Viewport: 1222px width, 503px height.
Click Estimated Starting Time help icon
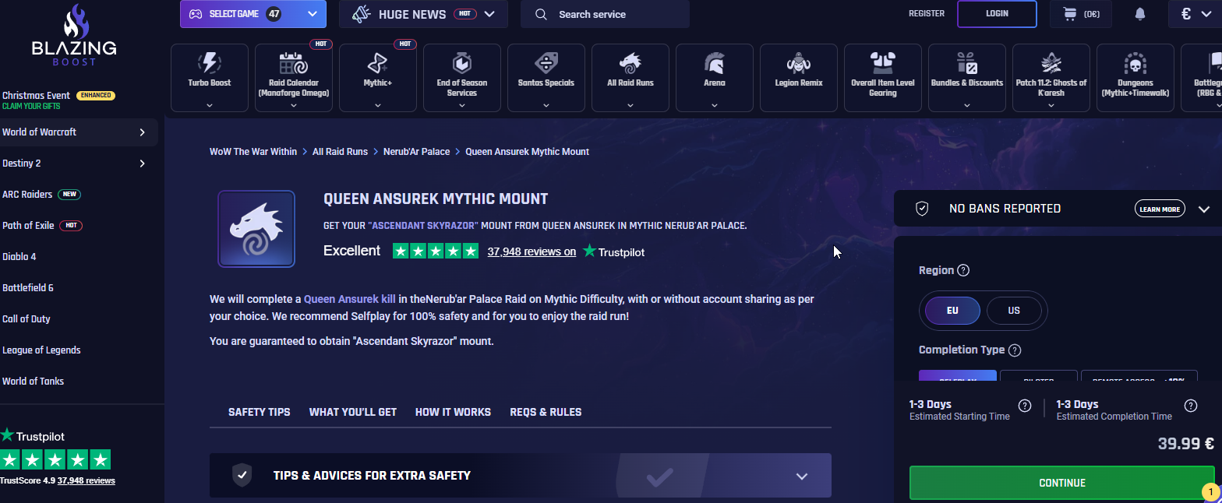(x=1025, y=406)
